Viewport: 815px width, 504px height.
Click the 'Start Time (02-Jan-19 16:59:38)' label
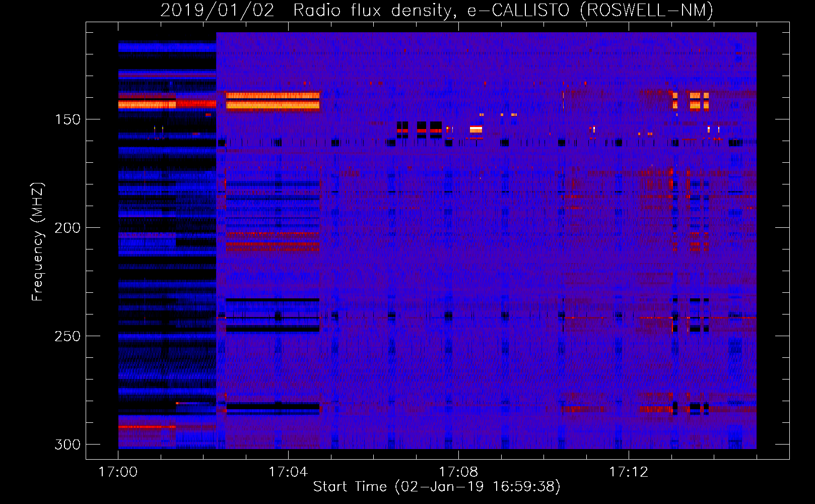(x=437, y=487)
